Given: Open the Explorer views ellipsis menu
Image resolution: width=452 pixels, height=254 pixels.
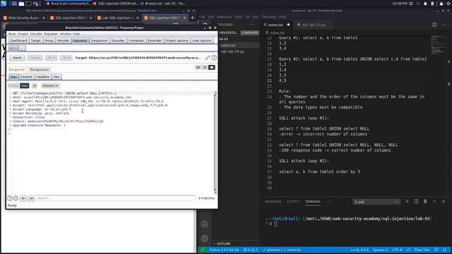Looking at the screenshot, I should click(x=252, y=25).
